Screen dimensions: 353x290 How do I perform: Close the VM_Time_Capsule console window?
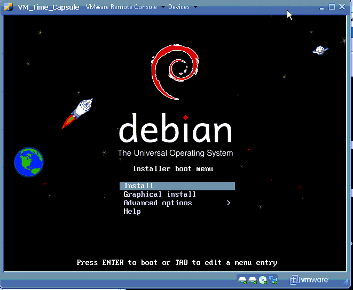(342, 7)
